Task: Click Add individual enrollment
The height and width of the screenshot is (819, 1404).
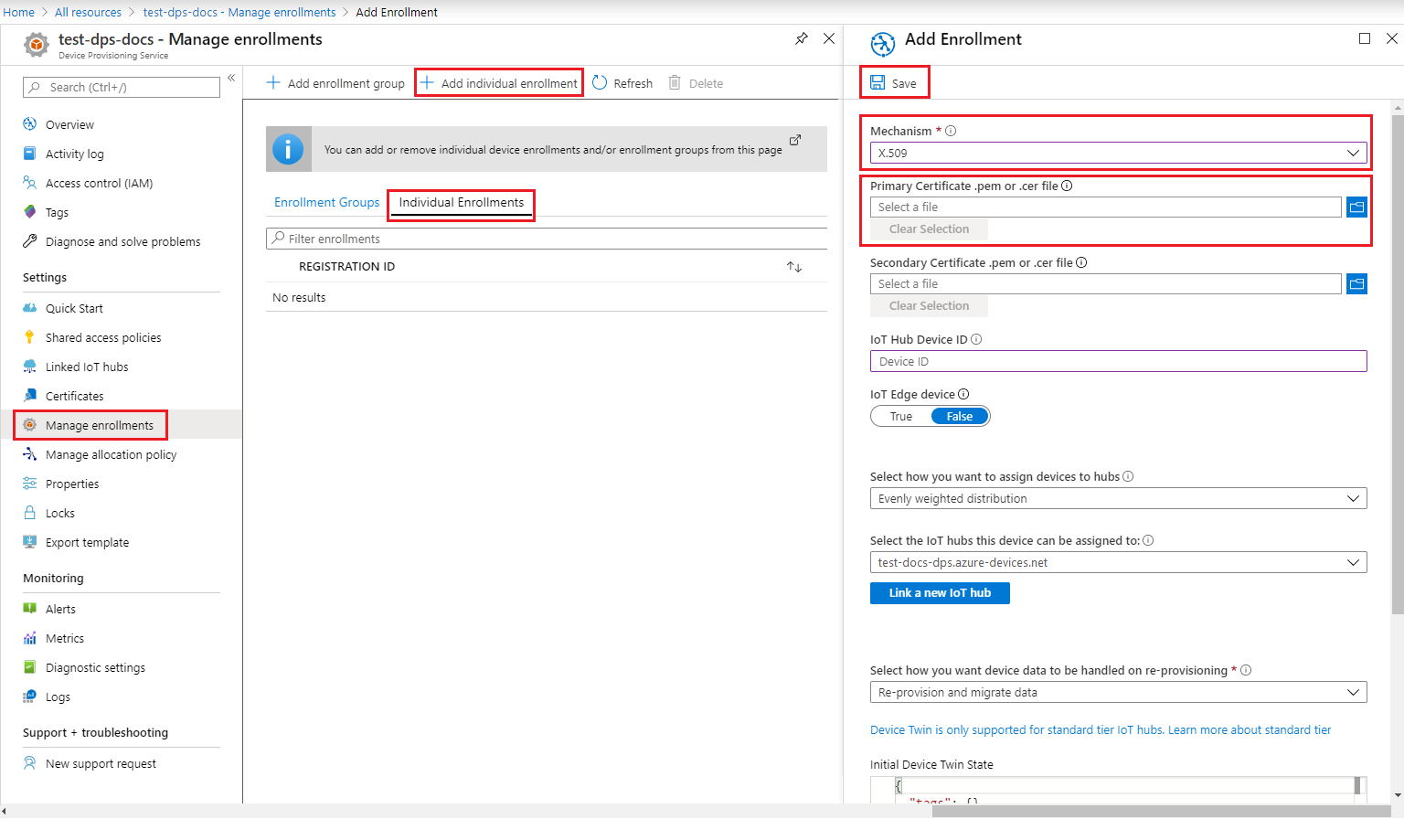Action: (x=499, y=83)
